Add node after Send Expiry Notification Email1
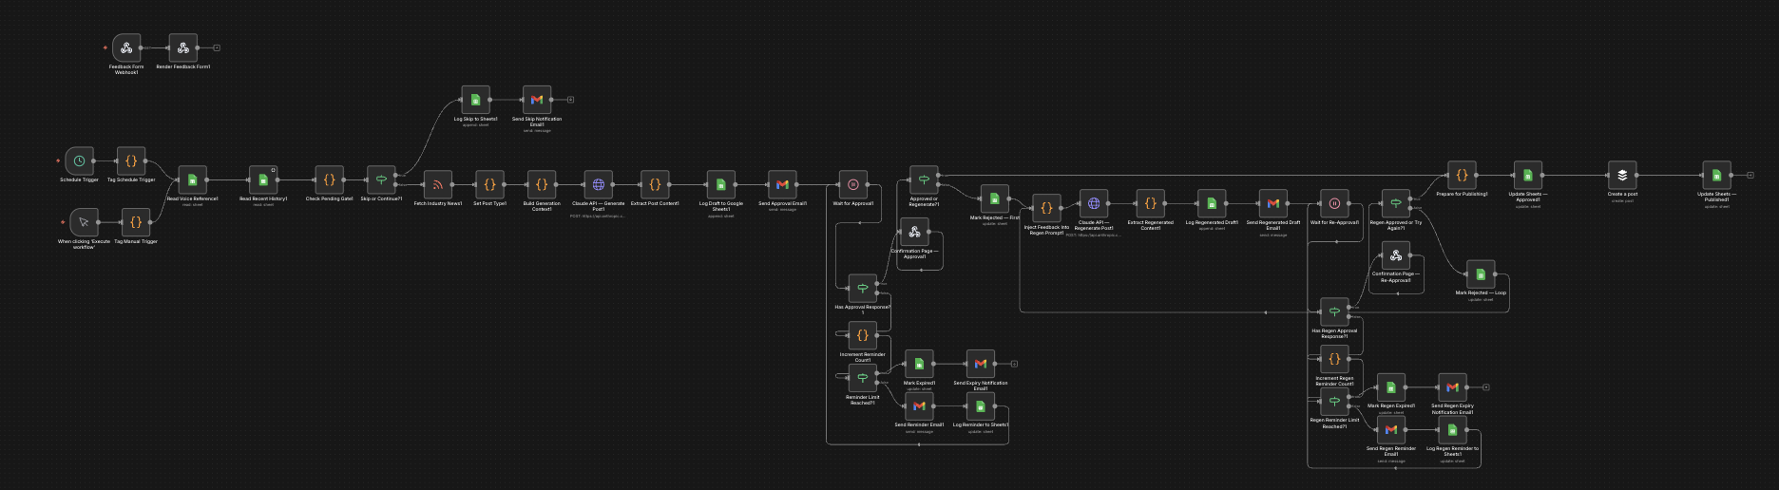 coord(1014,364)
